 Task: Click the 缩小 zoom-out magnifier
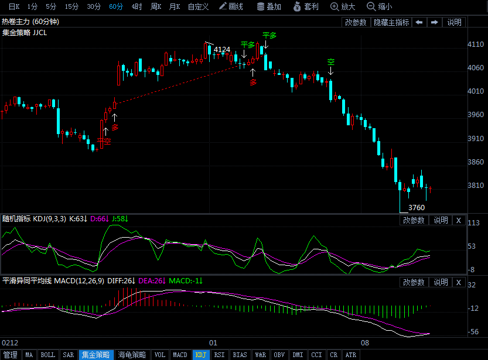380,6
